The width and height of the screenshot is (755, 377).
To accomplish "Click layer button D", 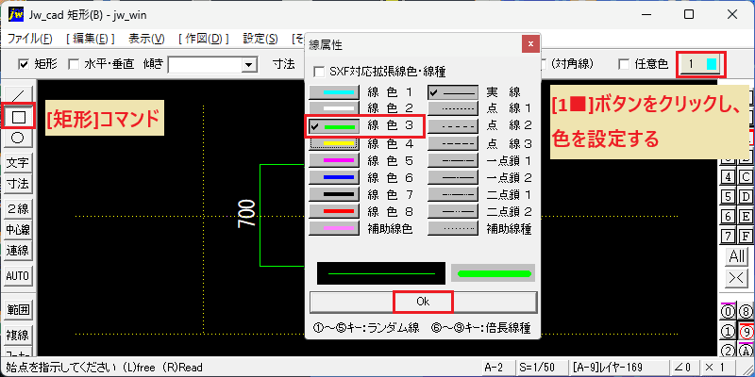I will [745, 197].
